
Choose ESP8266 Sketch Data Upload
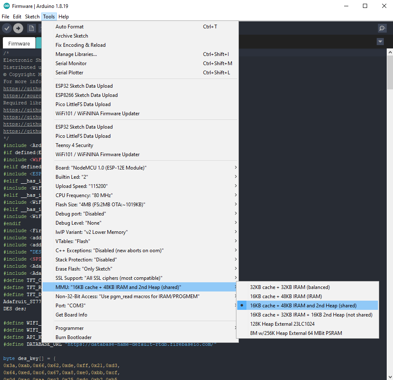(x=140, y=95)
